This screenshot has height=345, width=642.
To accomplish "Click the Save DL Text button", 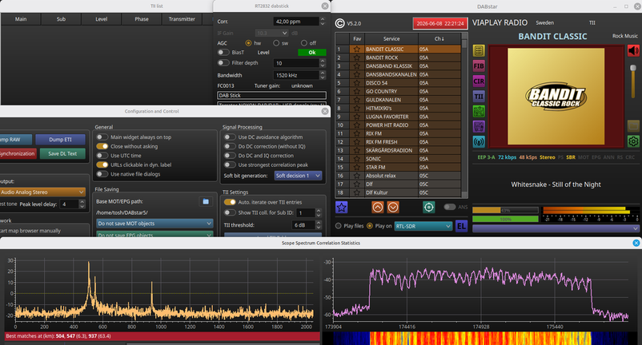I will (62, 154).
